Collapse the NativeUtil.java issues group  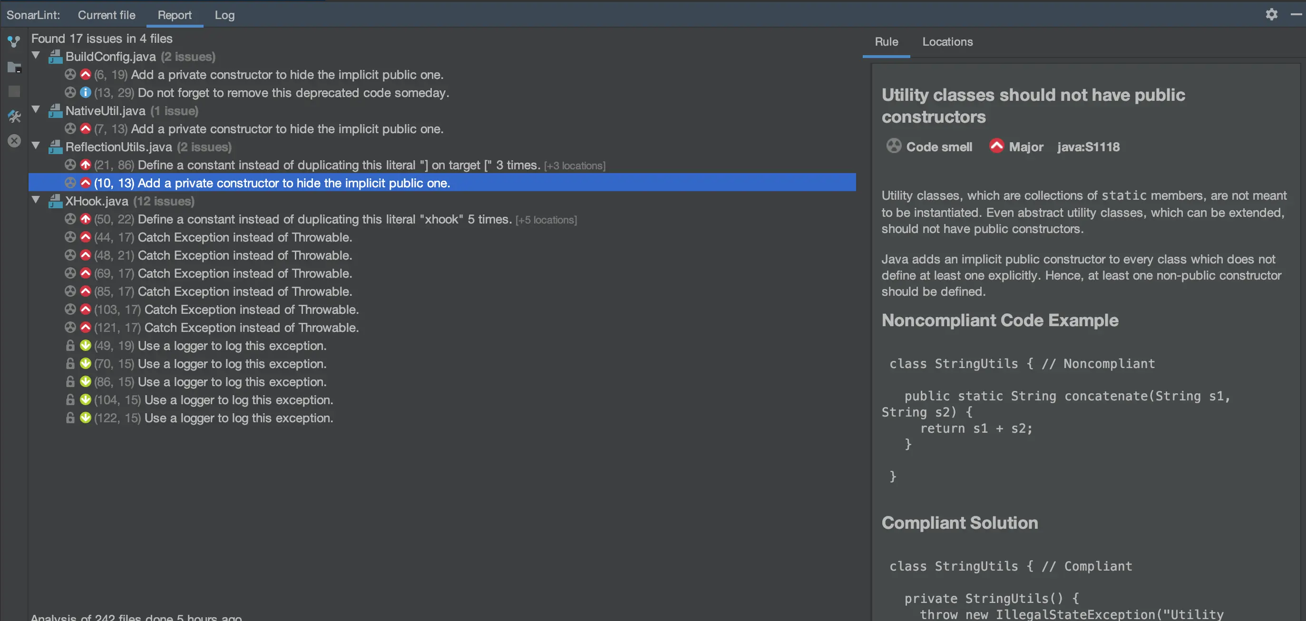(36, 109)
